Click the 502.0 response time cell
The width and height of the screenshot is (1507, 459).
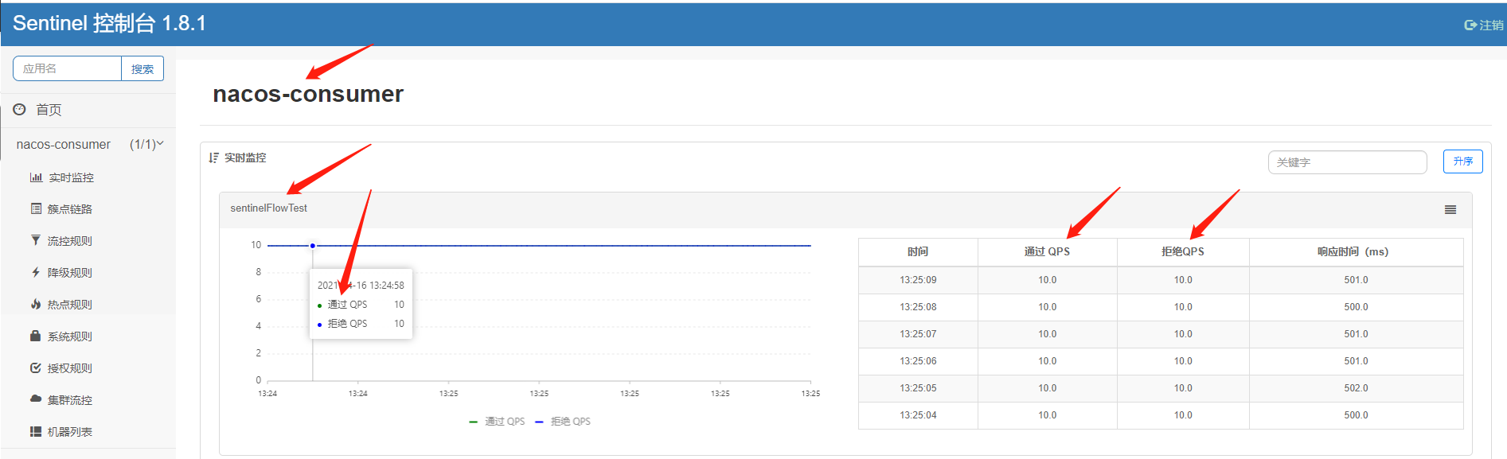(x=1356, y=388)
